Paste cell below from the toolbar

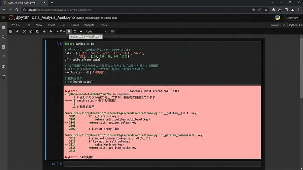coord(37,32)
